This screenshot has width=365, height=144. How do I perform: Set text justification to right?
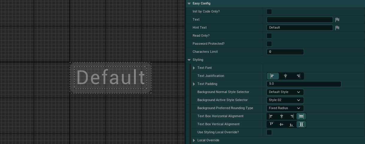point(298,76)
